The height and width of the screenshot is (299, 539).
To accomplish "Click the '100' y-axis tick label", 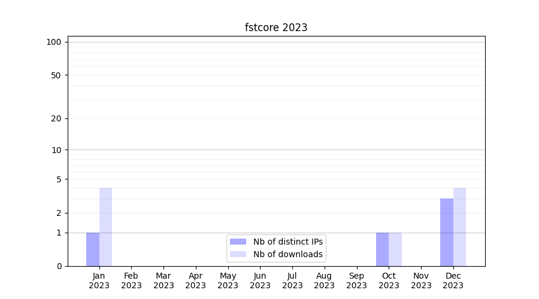I will coord(54,42).
